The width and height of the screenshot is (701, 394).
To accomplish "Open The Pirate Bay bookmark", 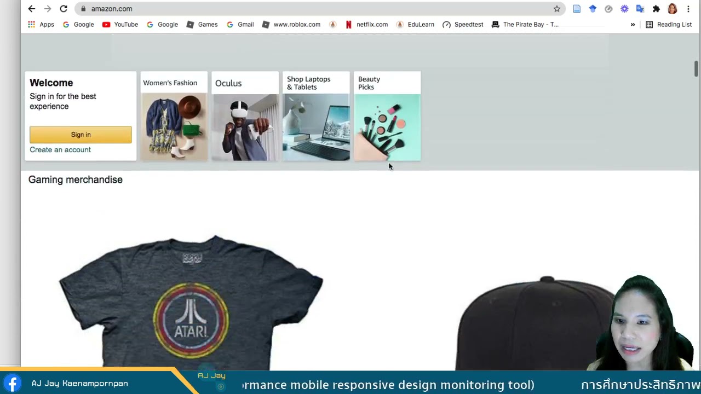I will click(525, 25).
